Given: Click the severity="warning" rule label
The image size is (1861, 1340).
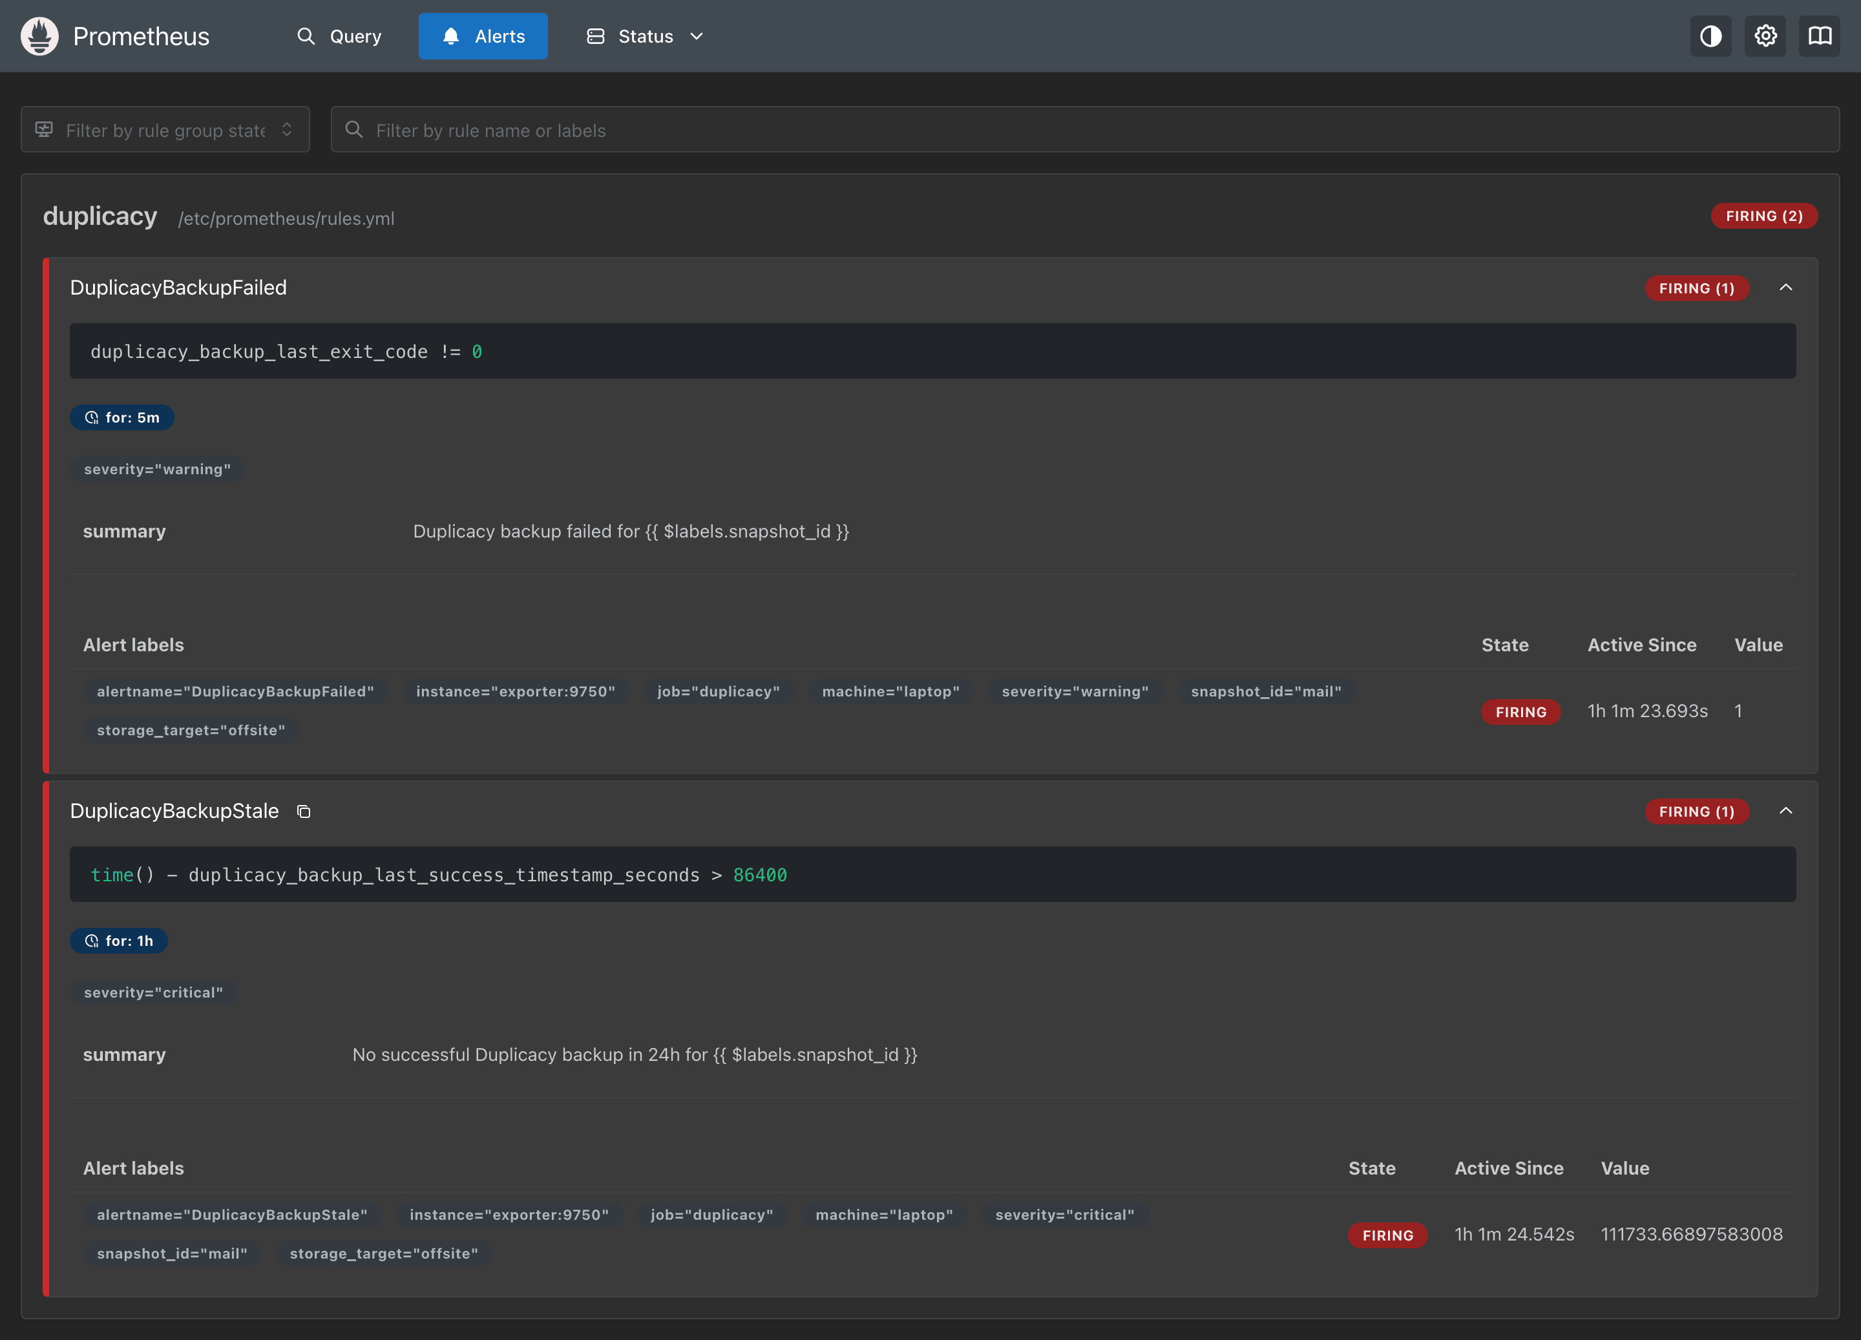Looking at the screenshot, I should tap(158, 469).
